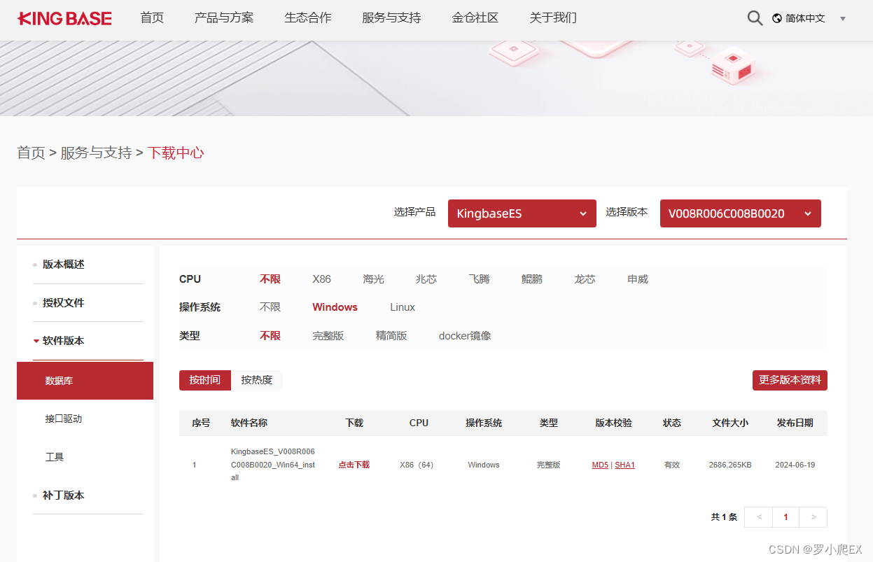This screenshot has height=562, width=873.
Task: Click the search magnifier icon
Action: [754, 18]
